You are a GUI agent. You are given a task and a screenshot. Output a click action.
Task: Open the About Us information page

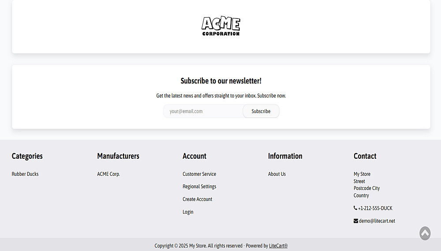(x=277, y=174)
